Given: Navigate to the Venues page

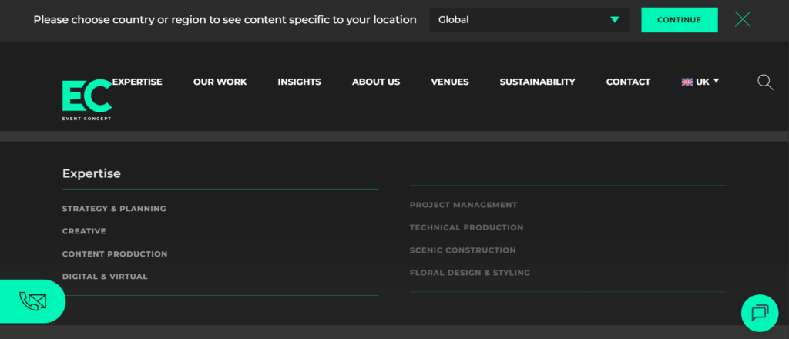Looking at the screenshot, I should tap(449, 82).
